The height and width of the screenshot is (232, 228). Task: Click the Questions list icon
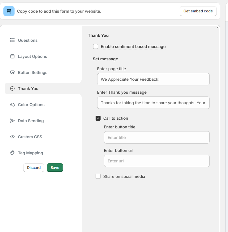(x=12, y=40)
